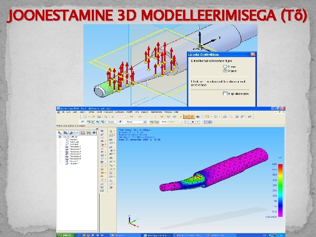This screenshot has height=237, width=316.
Task: Activate the Select Tool arrow icon
Action: 111,131
